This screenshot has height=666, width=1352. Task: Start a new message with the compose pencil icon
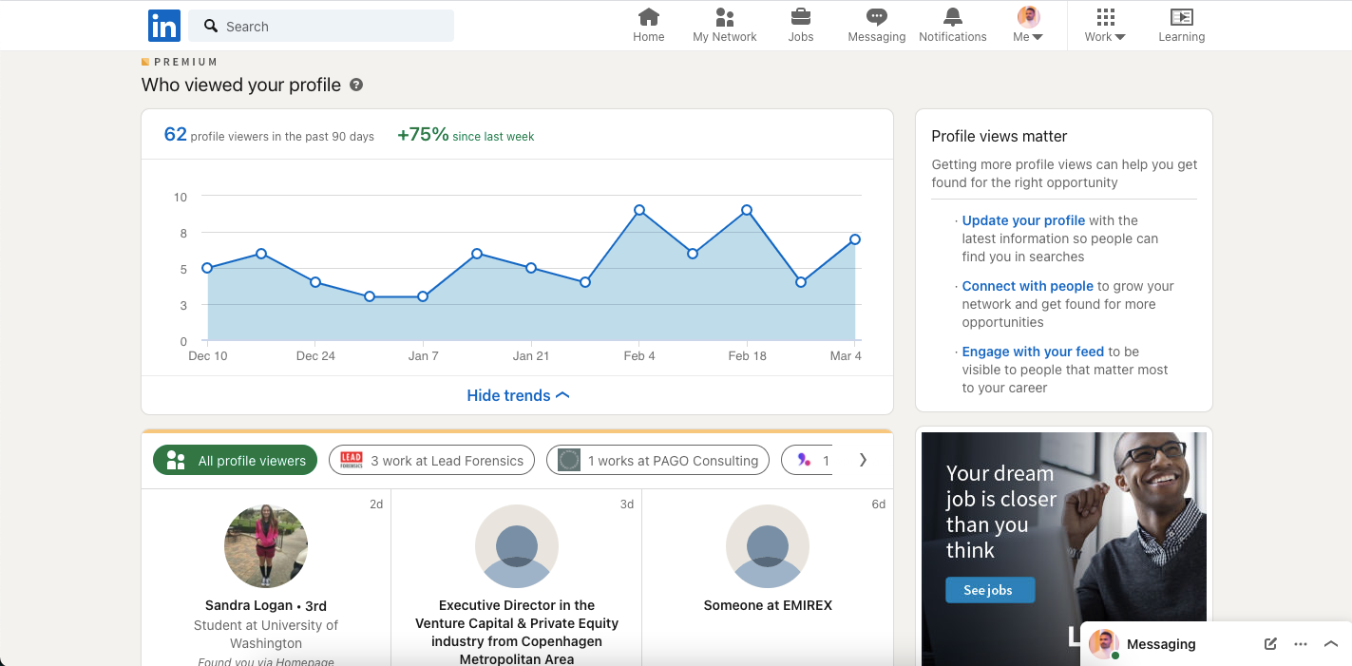point(1269,643)
